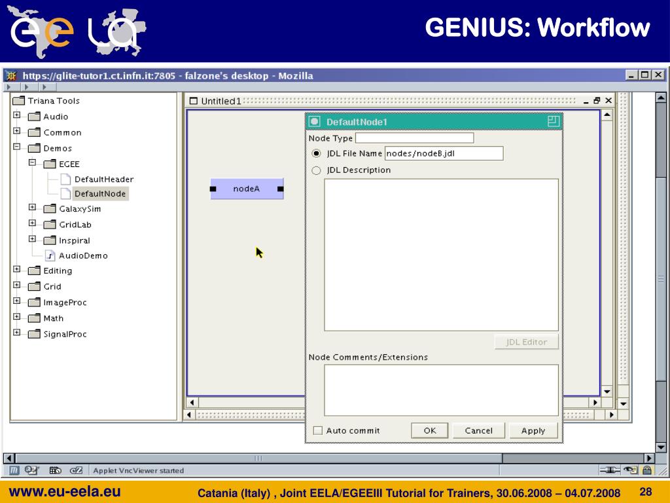
Task: Click the Editing folder icon
Action: pos(34,270)
